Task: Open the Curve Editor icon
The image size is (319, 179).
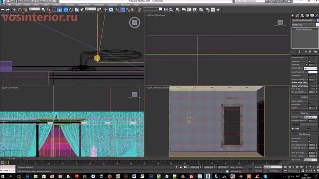Action: 189,10
